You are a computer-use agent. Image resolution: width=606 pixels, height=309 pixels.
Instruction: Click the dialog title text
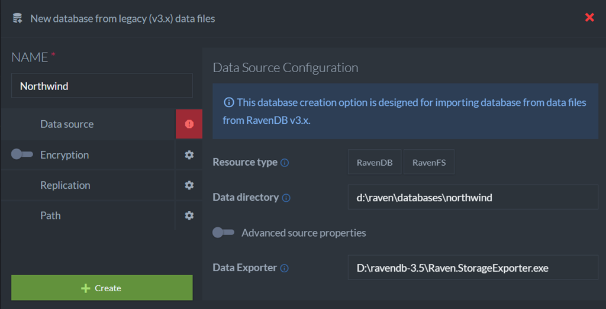click(123, 18)
